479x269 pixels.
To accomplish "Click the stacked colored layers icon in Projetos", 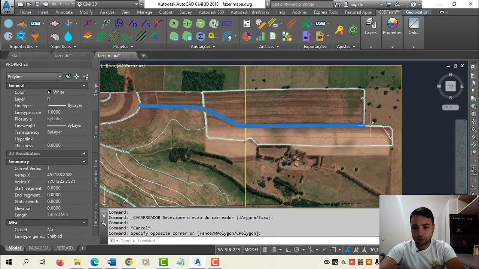I will click(88, 36).
